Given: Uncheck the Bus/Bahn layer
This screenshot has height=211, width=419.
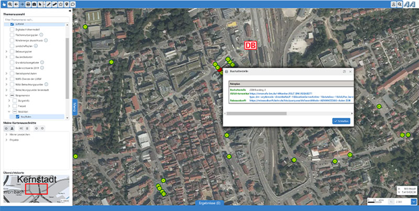Looking at the screenshot, I should pos(17,117).
